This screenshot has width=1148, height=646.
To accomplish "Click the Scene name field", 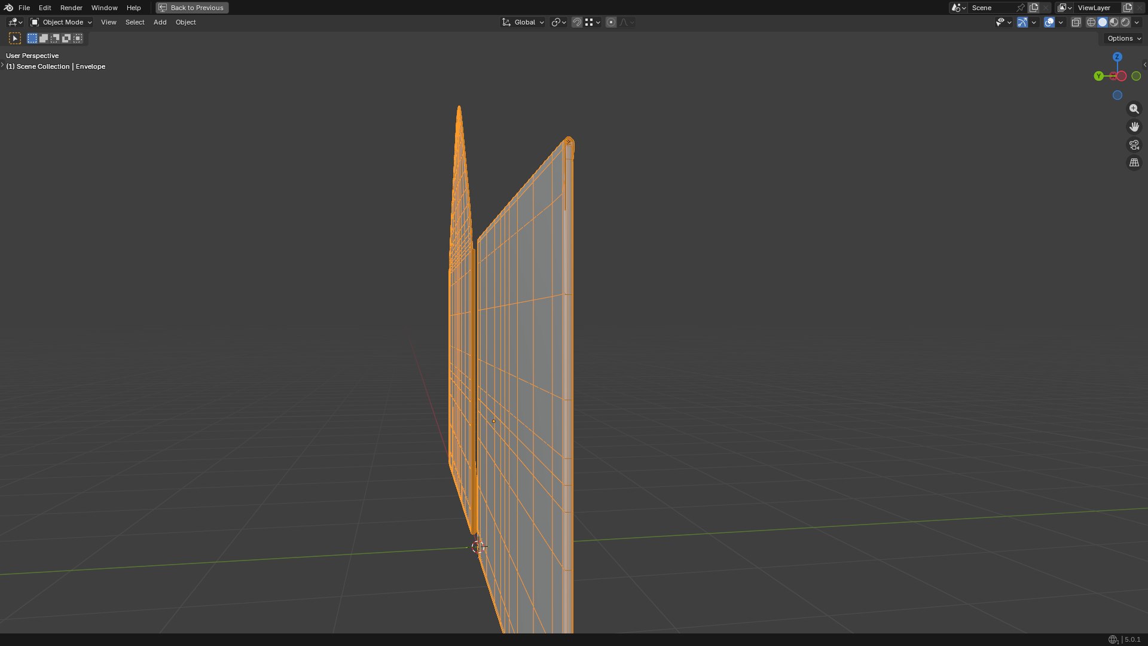I will coord(991,8).
